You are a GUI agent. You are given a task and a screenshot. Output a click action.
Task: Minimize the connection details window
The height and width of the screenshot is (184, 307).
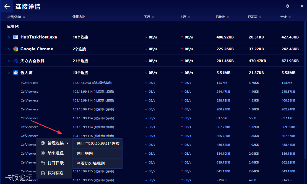pyautogui.click(x=295, y=6)
